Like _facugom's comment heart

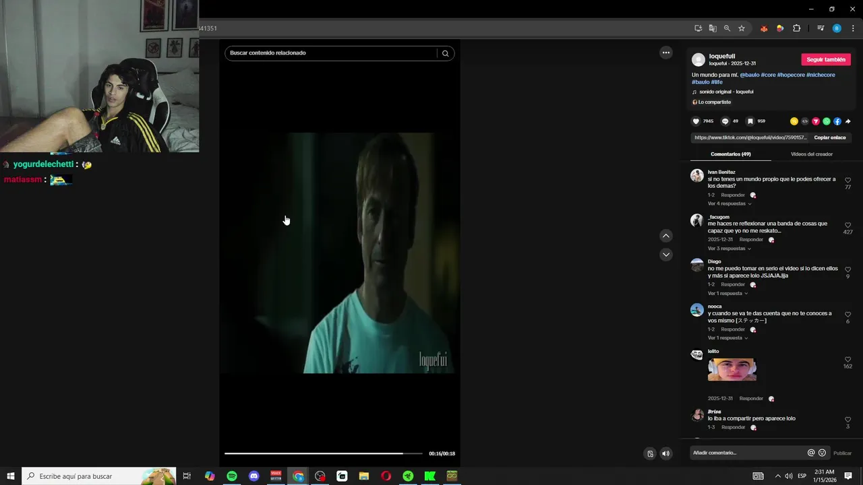click(x=847, y=225)
